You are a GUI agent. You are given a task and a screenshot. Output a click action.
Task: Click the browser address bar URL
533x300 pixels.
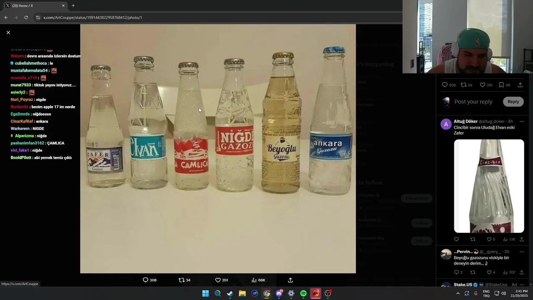[x=93, y=17]
